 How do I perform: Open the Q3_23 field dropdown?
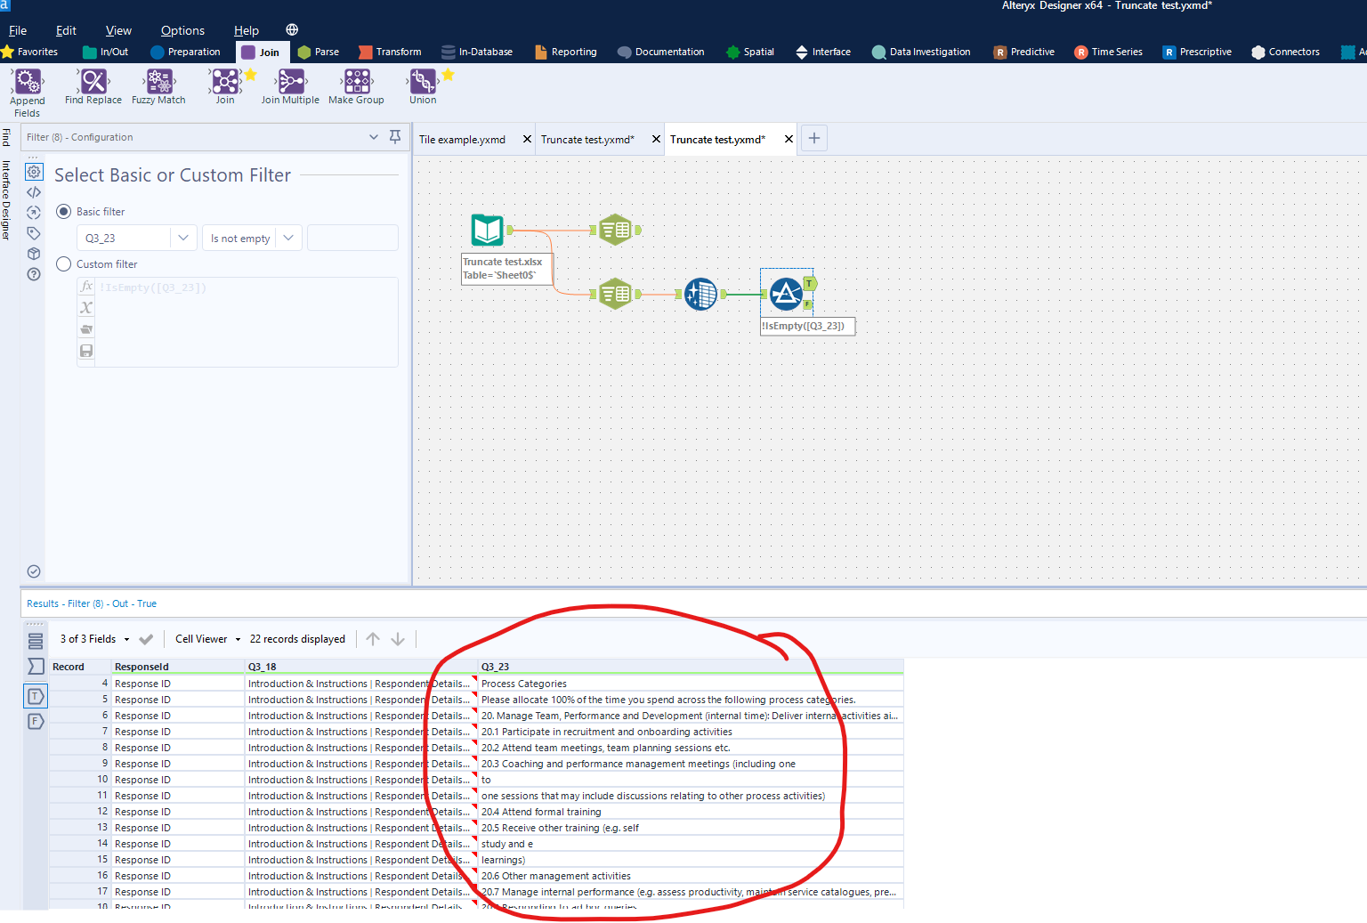[x=182, y=238]
